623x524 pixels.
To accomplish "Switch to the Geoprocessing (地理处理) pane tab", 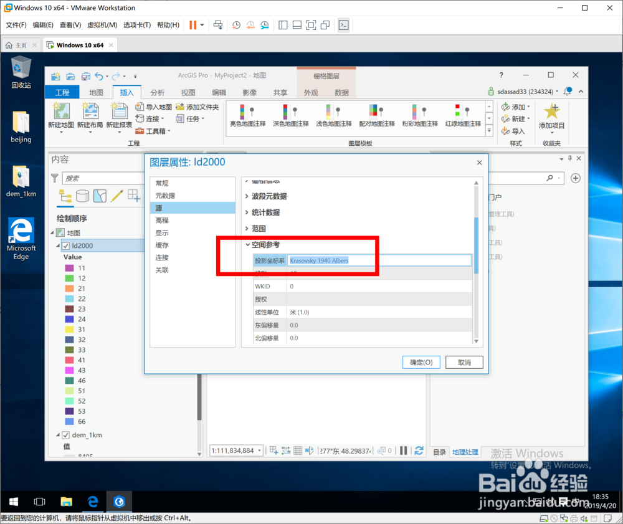I will click(x=465, y=452).
